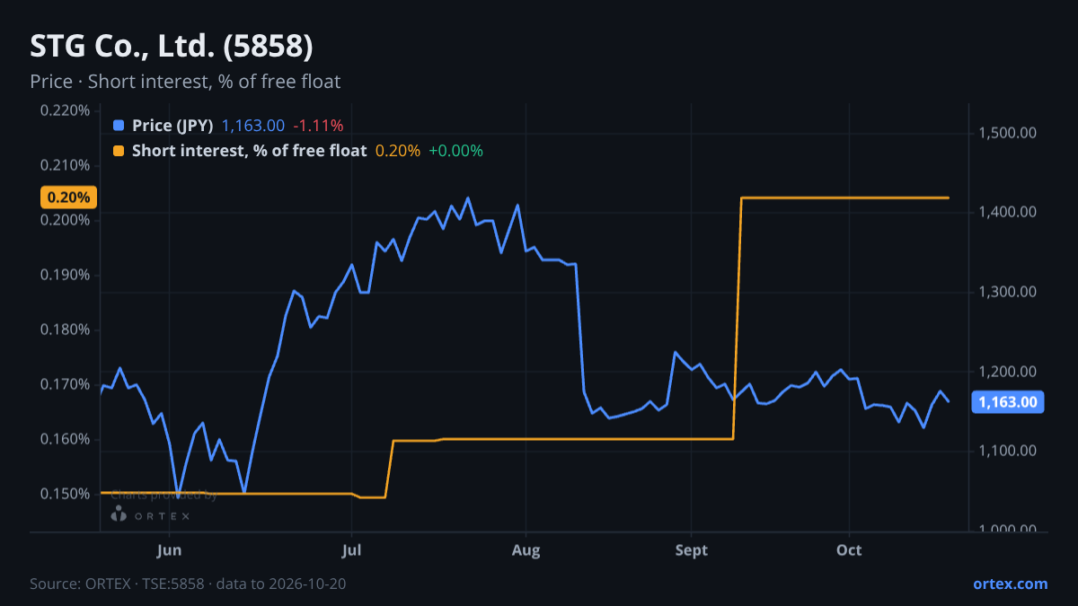Click the Oct x-axis label
Viewport: 1078px width, 606px height.
pos(848,549)
